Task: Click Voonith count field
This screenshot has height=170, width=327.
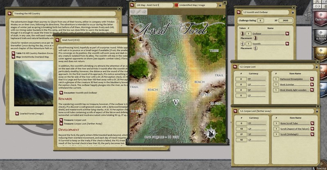Action: click(249, 44)
